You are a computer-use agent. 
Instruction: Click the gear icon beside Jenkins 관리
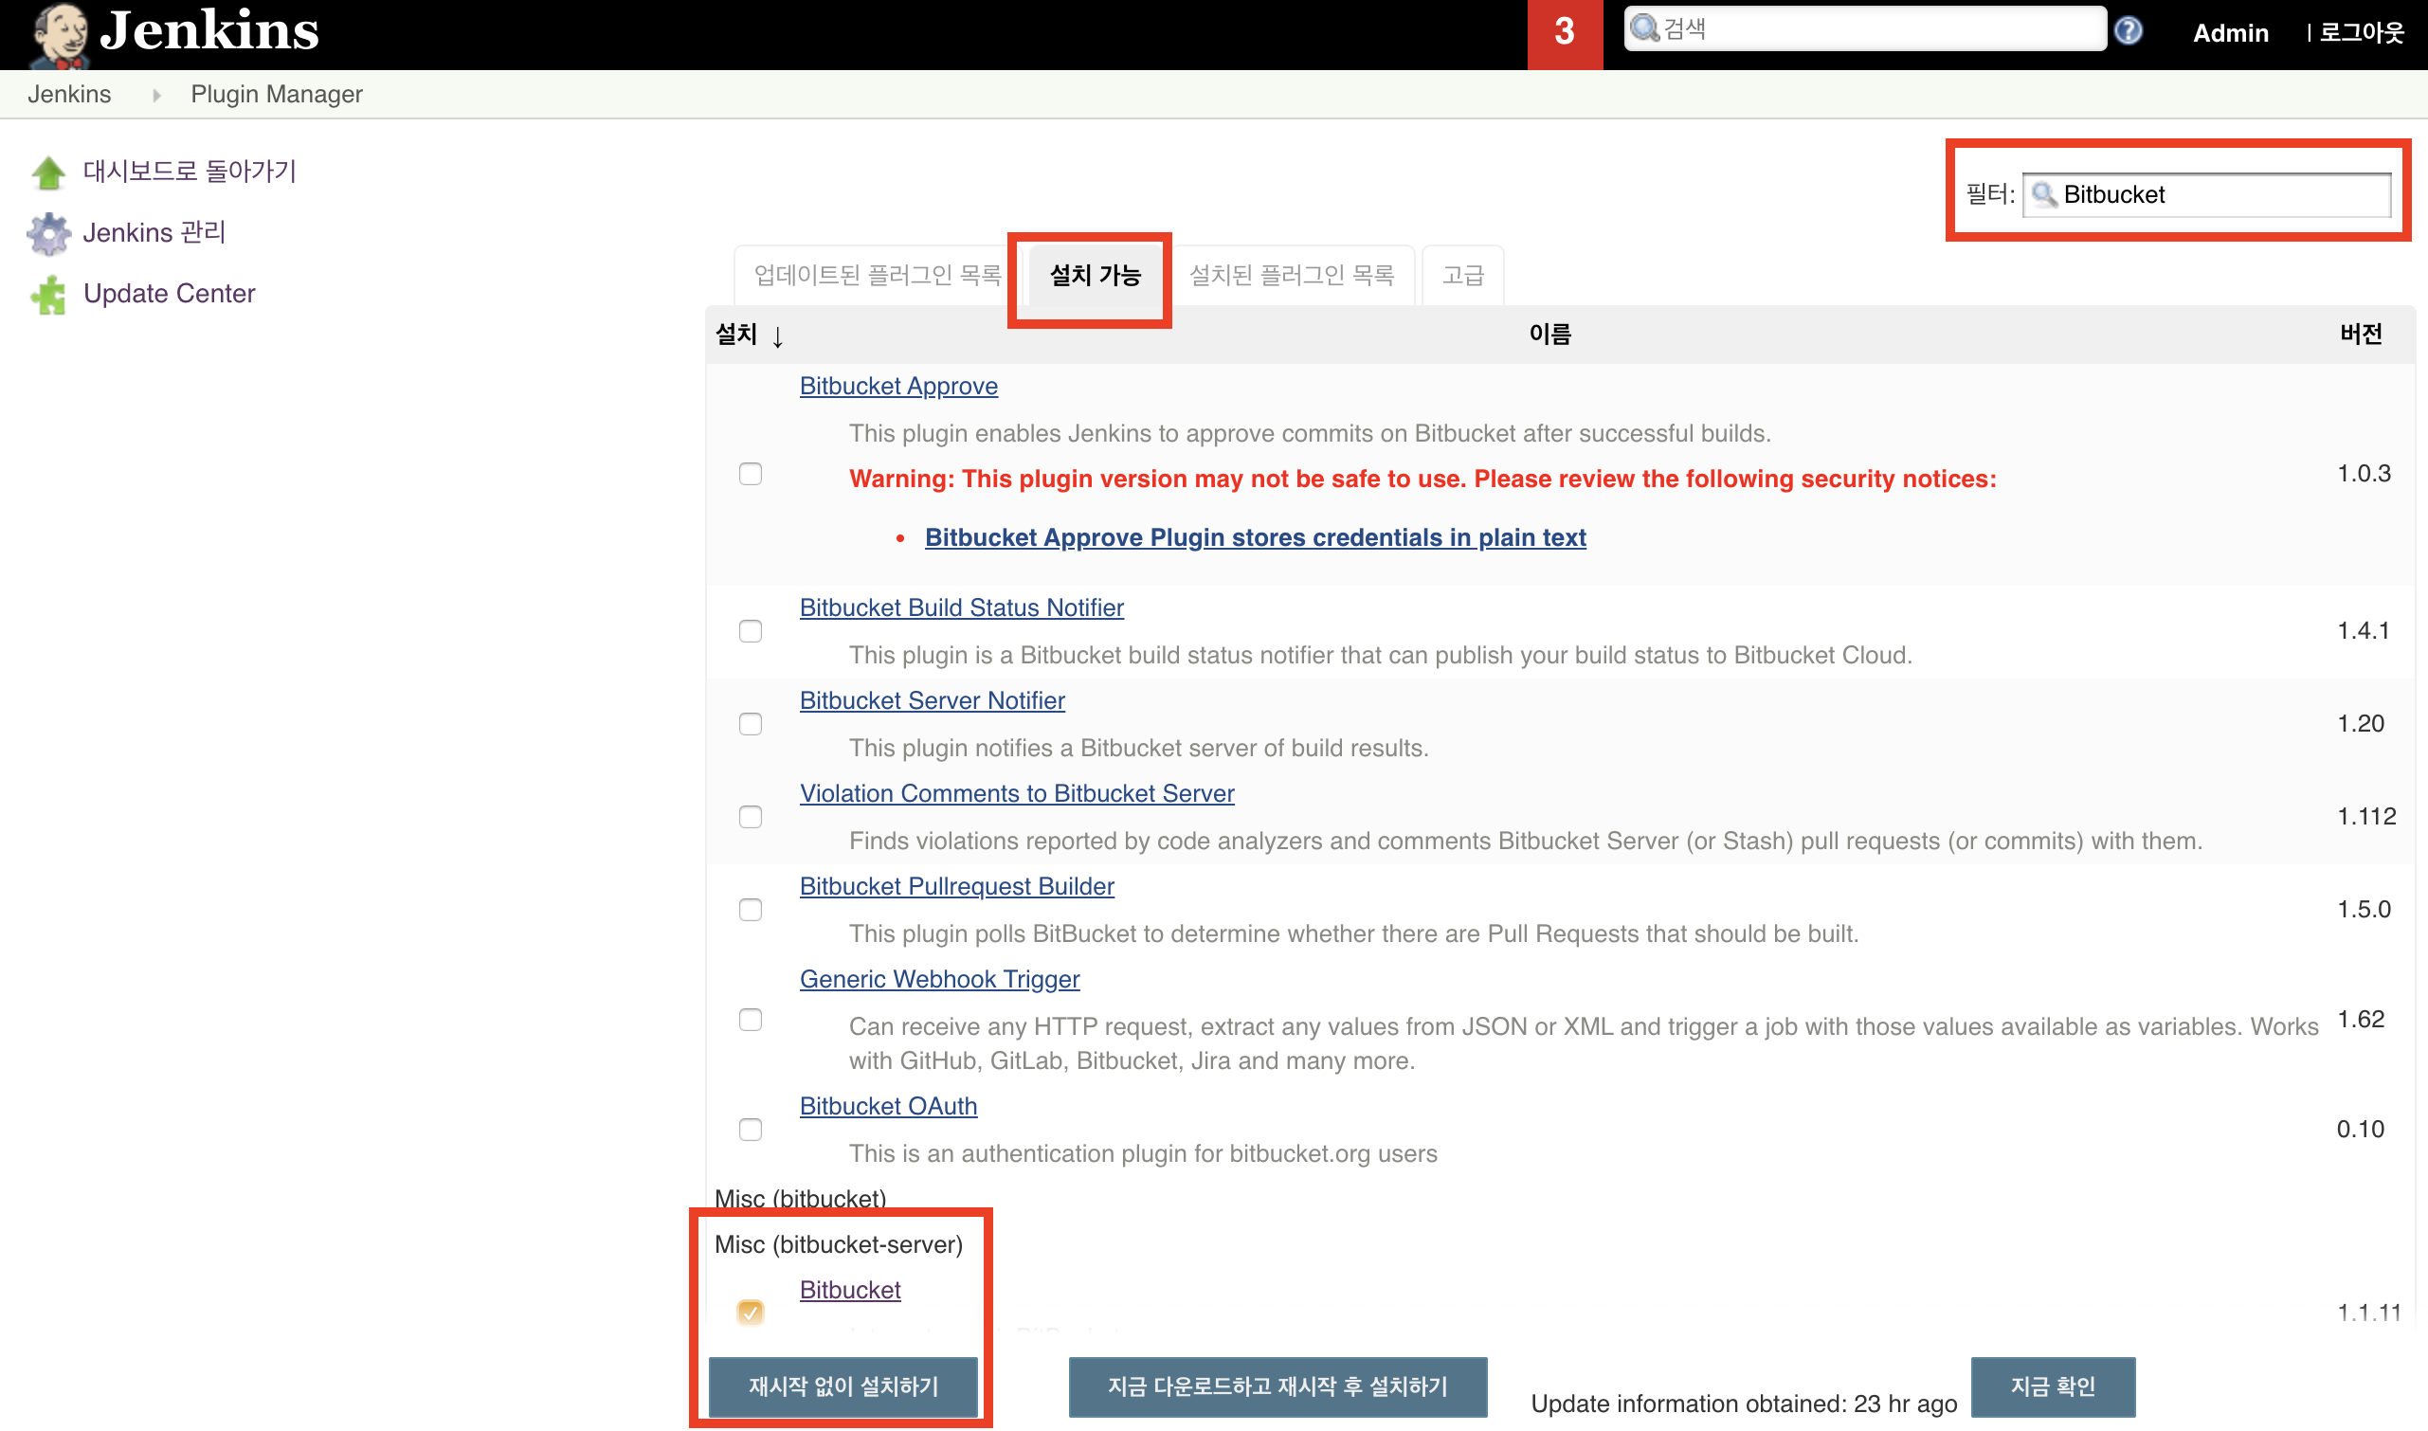coord(48,233)
